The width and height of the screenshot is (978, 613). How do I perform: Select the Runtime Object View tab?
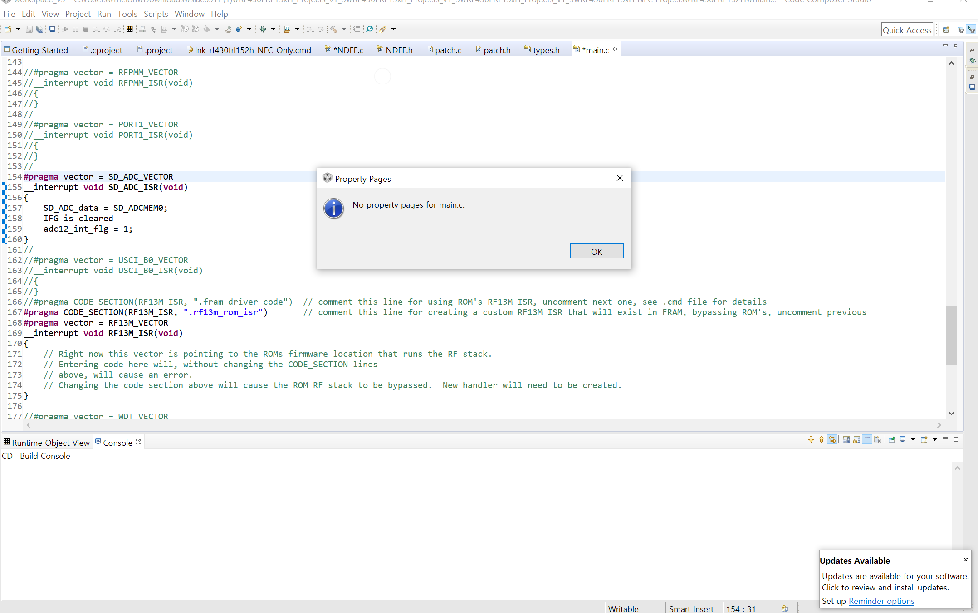click(47, 443)
